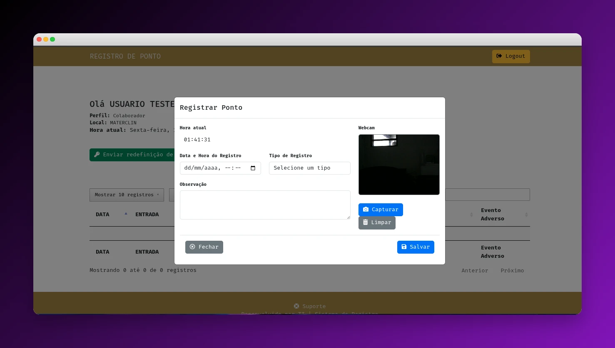The width and height of the screenshot is (615, 348).
Task: Expand the Mostrar 10 registros dropdown
Action: coord(127,195)
